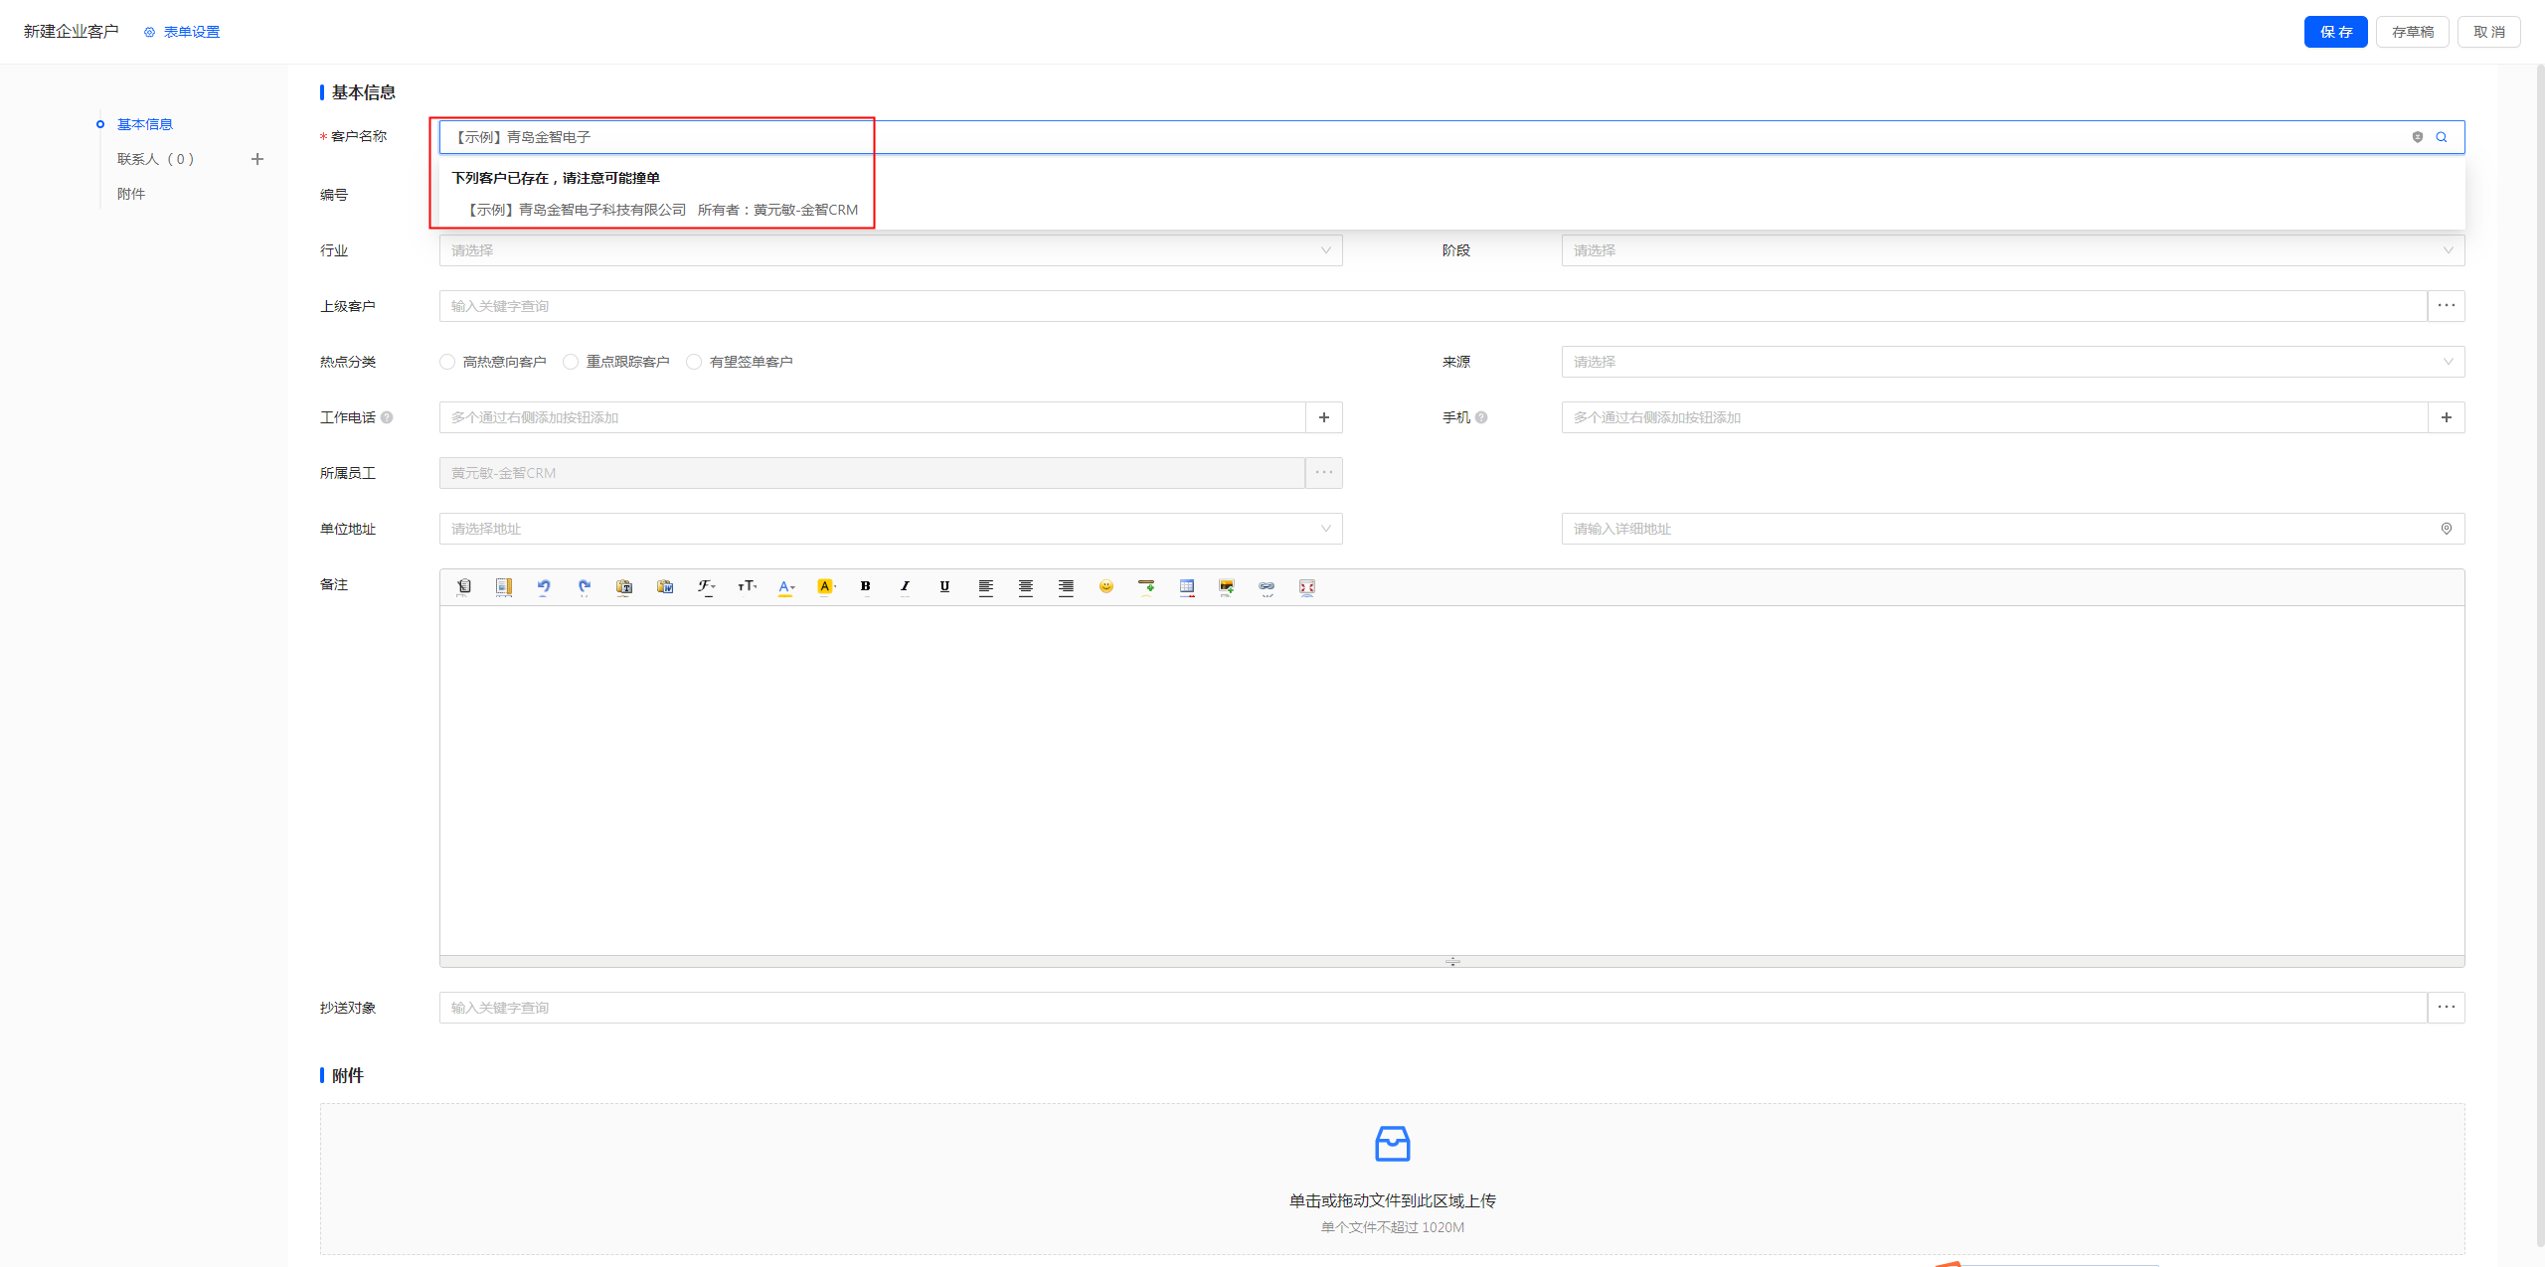Viewport: 2545px width, 1267px height.
Task: Click the map location icon in address field
Action: [x=2447, y=529]
